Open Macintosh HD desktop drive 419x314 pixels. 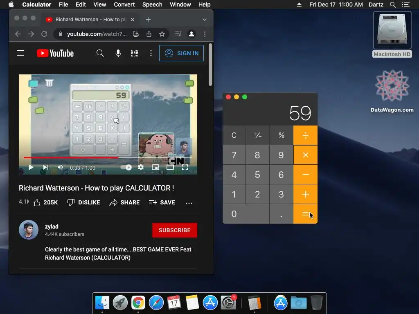coord(392,34)
